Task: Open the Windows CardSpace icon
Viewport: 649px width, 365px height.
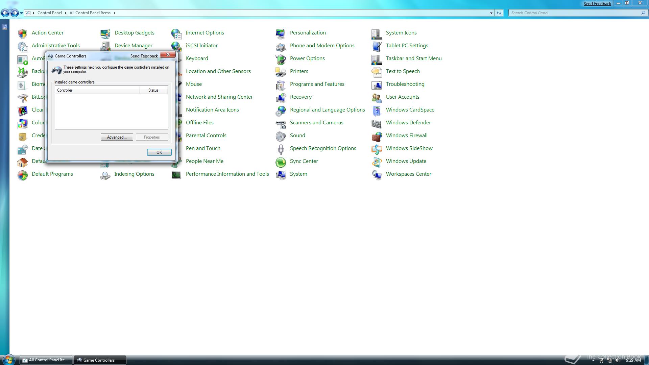Action: 377,110
